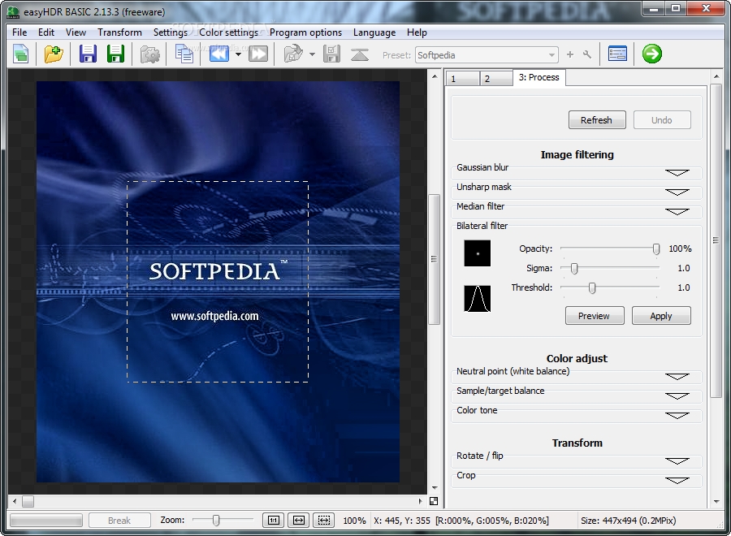This screenshot has width=731, height=536.
Task: Click the wrench icon beside Preset box
Action: pyautogui.click(x=587, y=54)
